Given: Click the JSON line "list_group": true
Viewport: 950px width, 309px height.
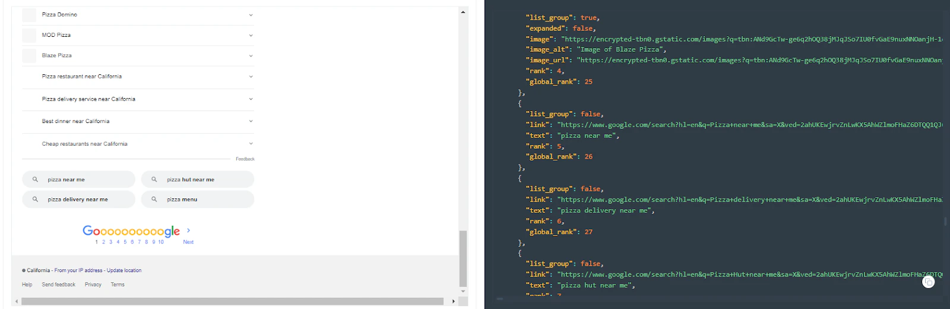Looking at the screenshot, I should tap(562, 18).
